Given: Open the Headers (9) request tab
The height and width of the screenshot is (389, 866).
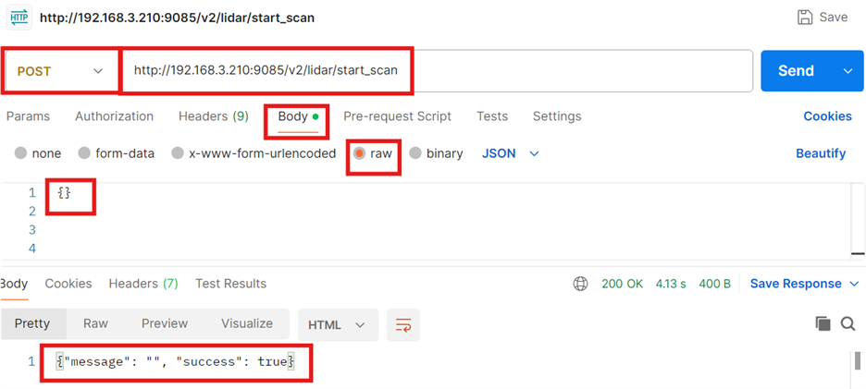Looking at the screenshot, I should pyautogui.click(x=213, y=116).
